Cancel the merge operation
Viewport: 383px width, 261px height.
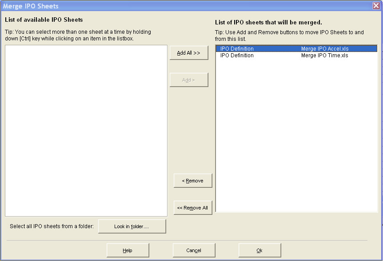pyautogui.click(x=194, y=250)
